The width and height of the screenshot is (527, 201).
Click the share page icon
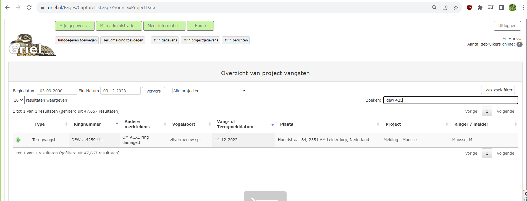tap(445, 7)
